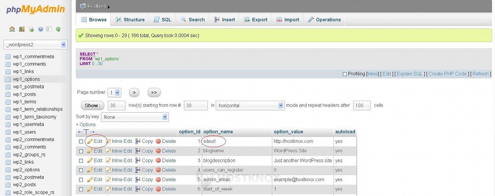Open the horizontal display mode dropdown
The width and height of the screenshot is (495, 196).
(250, 106)
